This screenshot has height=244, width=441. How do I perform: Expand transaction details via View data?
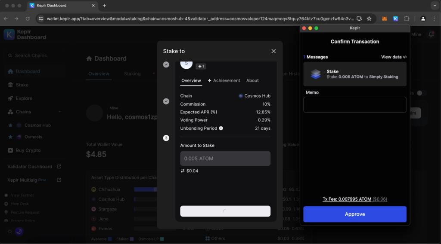tap(394, 57)
